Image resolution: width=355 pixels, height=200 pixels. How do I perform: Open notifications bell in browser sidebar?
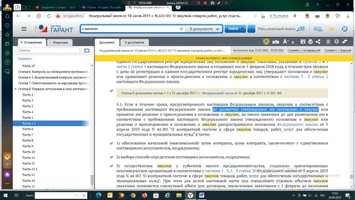[x=7, y=16]
